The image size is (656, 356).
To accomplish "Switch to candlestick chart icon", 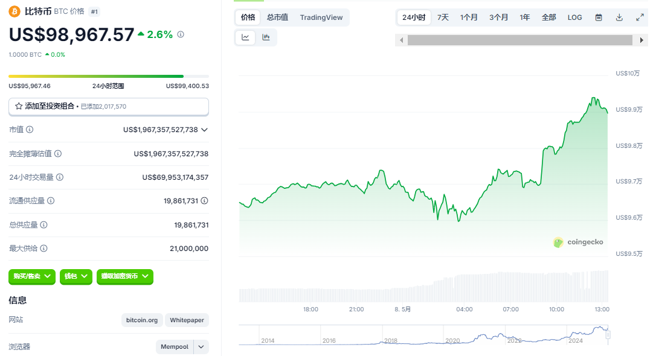I will (266, 37).
